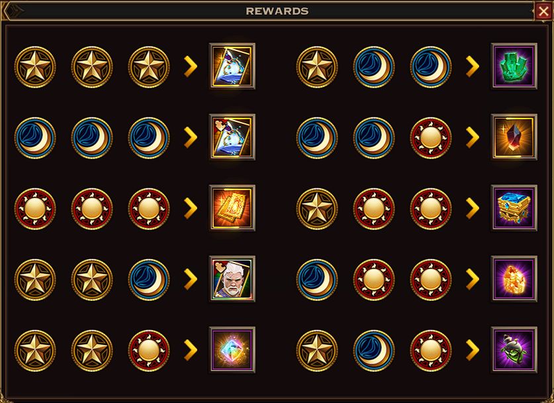Click the reward beside three gold stars
Image resolution: width=554 pixels, height=403 pixels.
click(232, 66)
